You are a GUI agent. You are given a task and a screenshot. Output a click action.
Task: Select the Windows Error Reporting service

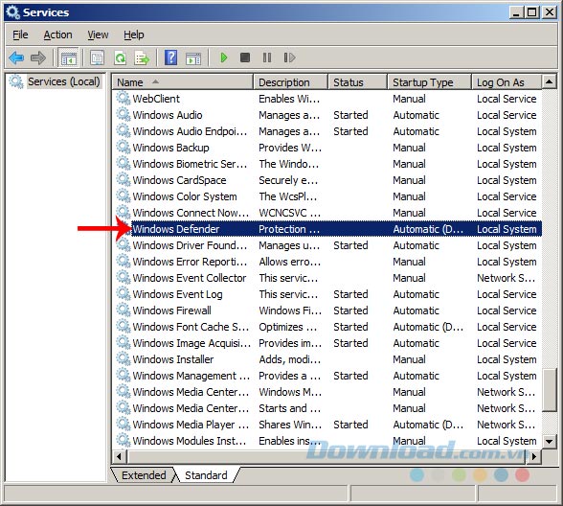[190, 262]
